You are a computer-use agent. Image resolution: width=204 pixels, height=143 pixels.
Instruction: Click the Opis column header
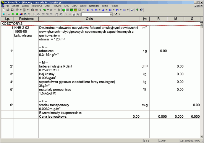point(89,19)
